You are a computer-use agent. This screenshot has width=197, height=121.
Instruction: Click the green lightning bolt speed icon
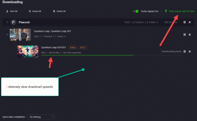pos(166,11)
